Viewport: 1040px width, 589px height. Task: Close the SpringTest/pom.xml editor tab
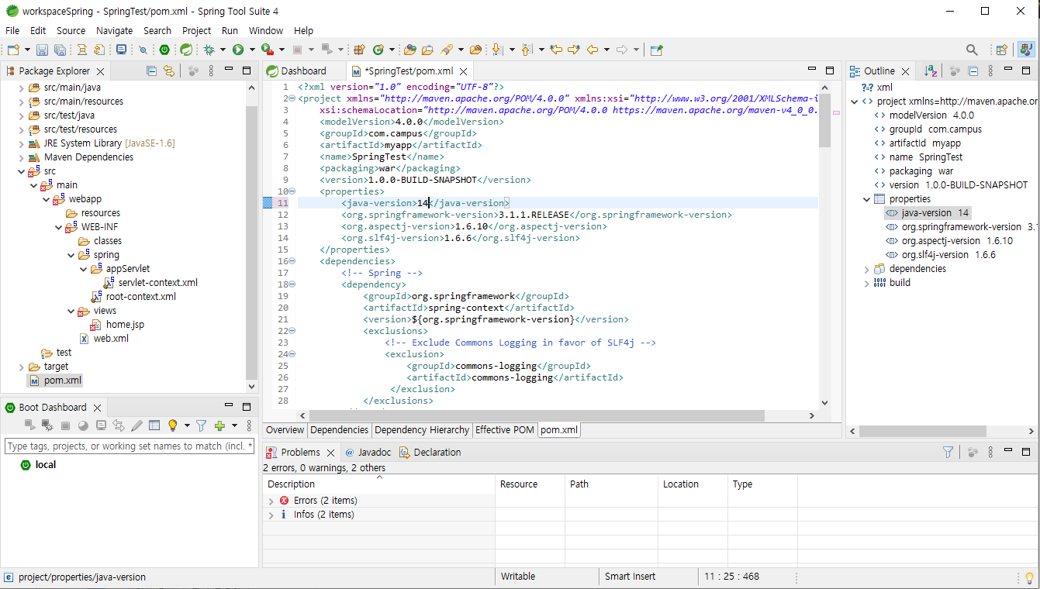pyautogui.click(x=463, y=71)
